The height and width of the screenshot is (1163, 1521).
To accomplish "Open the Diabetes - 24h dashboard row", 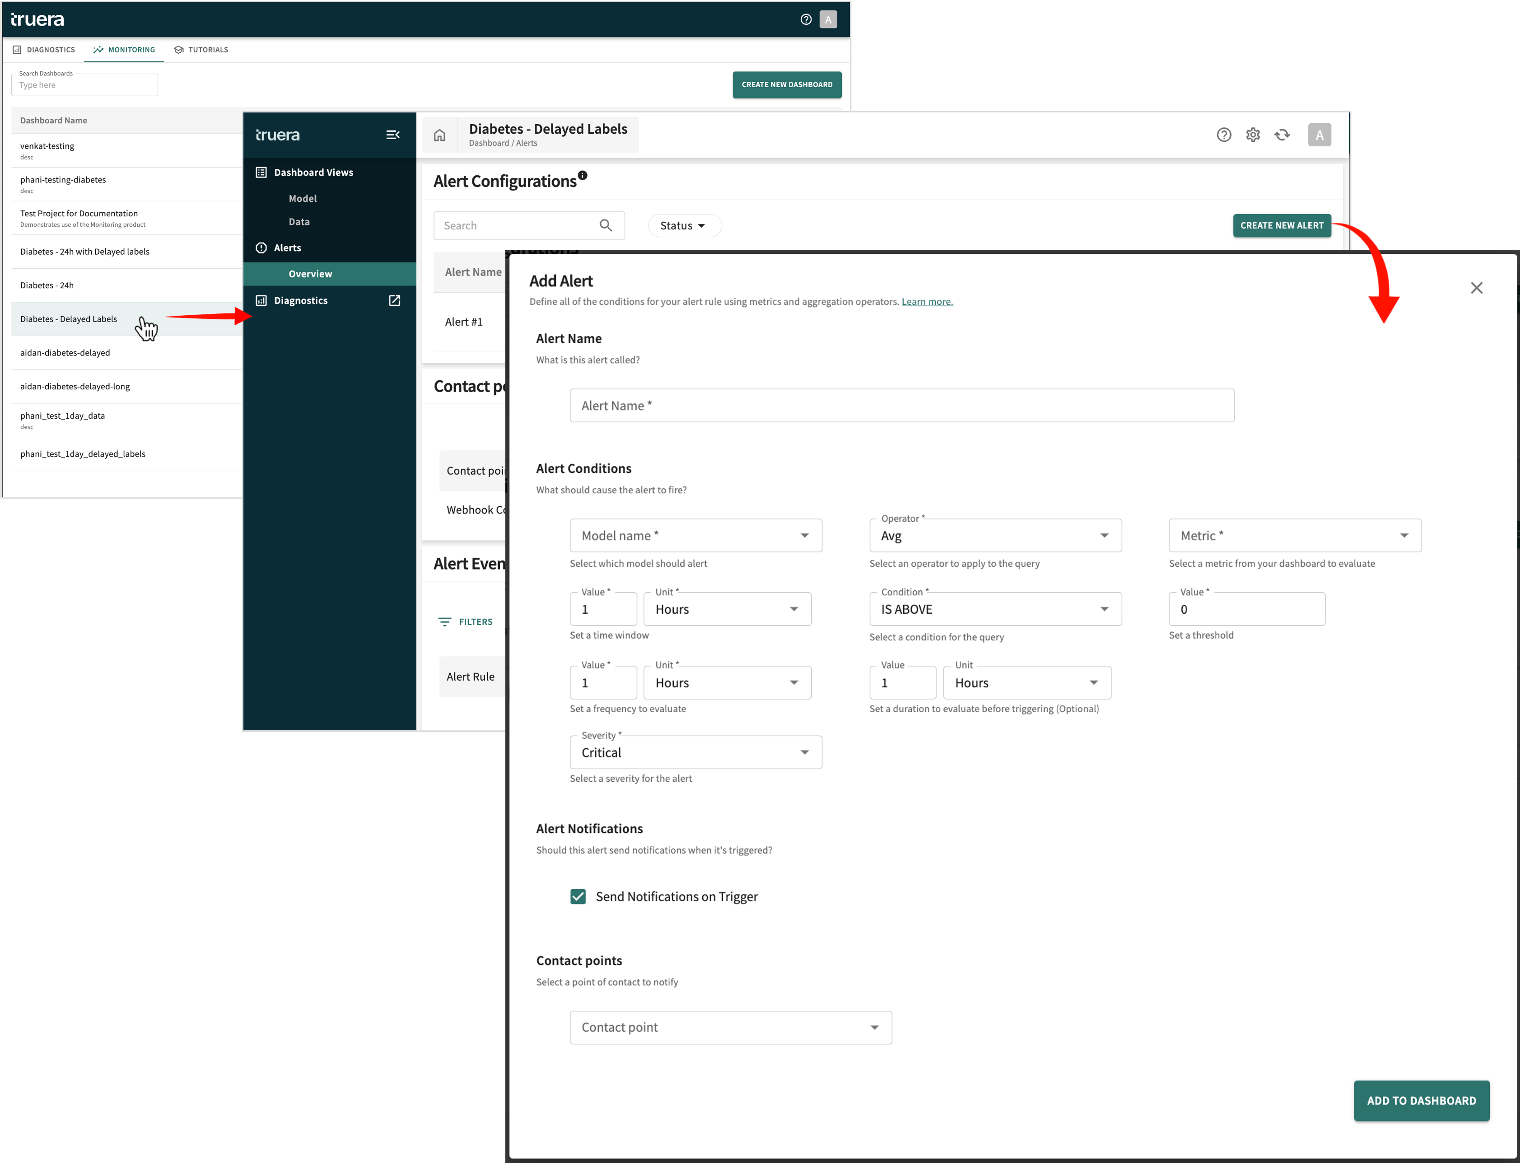I will tap(126, 285).
